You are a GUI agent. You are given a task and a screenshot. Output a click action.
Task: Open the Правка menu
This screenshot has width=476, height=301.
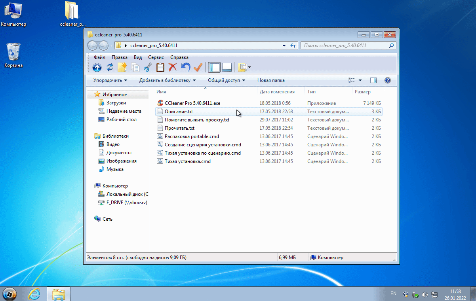(120, 57)
